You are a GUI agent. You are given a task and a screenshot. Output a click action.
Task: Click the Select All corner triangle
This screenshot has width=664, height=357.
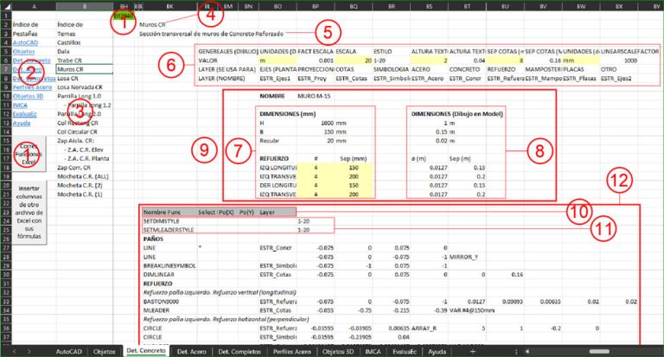coord(5,6)
